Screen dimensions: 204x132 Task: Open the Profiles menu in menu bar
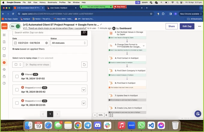(62, 2)
